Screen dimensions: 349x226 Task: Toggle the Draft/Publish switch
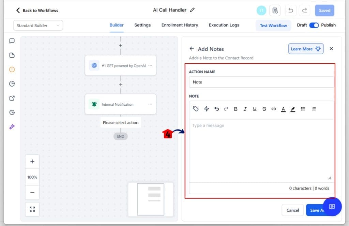pos(314,25)
